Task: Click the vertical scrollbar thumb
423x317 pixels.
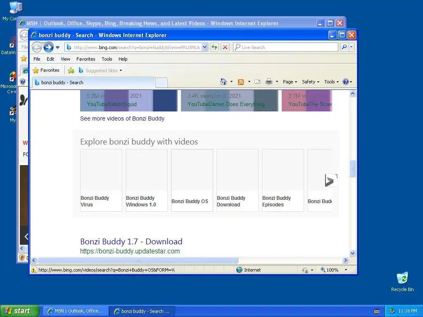Action: pyautogui.click(x=353, y=168)
